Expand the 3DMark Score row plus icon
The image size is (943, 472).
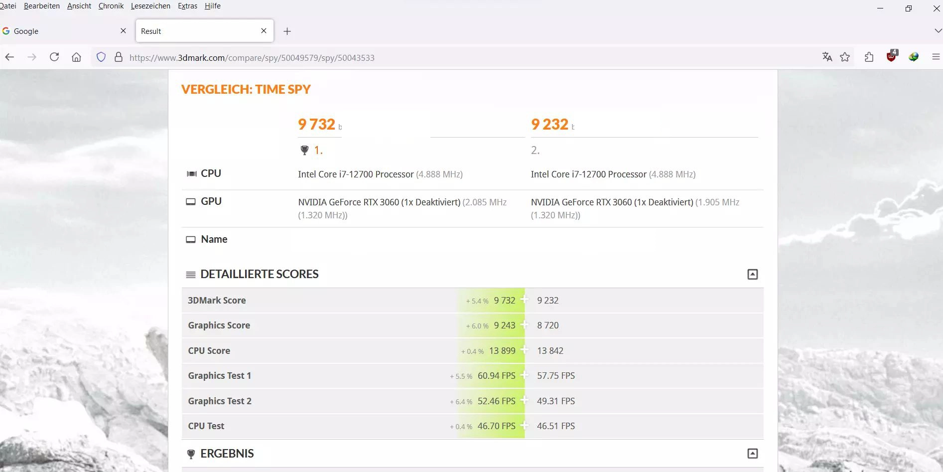click(x=524, y=299)
